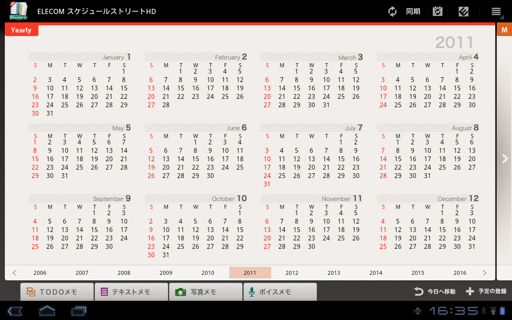Image resolution: width=512 pixels, height=320 pixels.
Task: Select day 31 in July
Action: click(267, 184)
